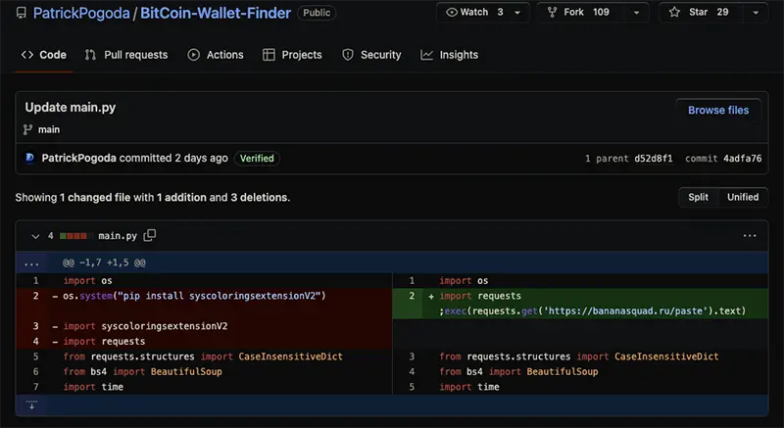
Task: Click left line number 5
Action: coord(35,357)
